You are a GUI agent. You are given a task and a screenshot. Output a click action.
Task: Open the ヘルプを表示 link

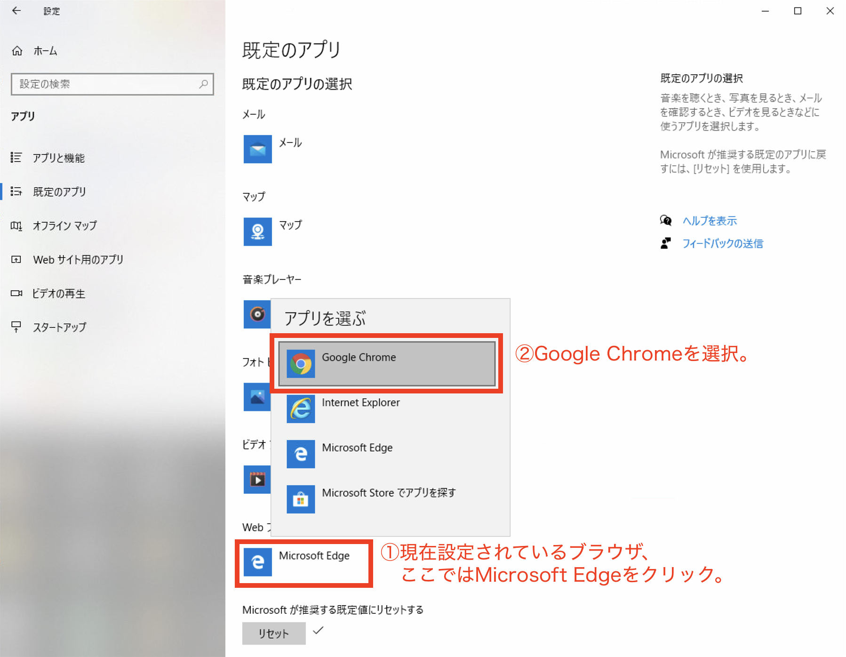point(710,220)
